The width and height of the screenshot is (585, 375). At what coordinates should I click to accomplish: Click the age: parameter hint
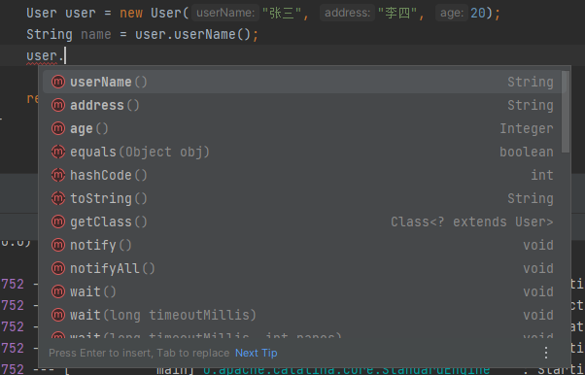pyautogui.click(x=452, y=13)
